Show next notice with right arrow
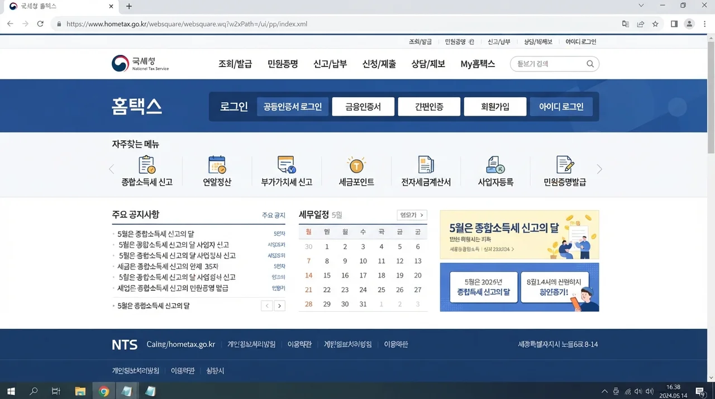This screenshot has height=399, width=715. [x=279, y=306]
